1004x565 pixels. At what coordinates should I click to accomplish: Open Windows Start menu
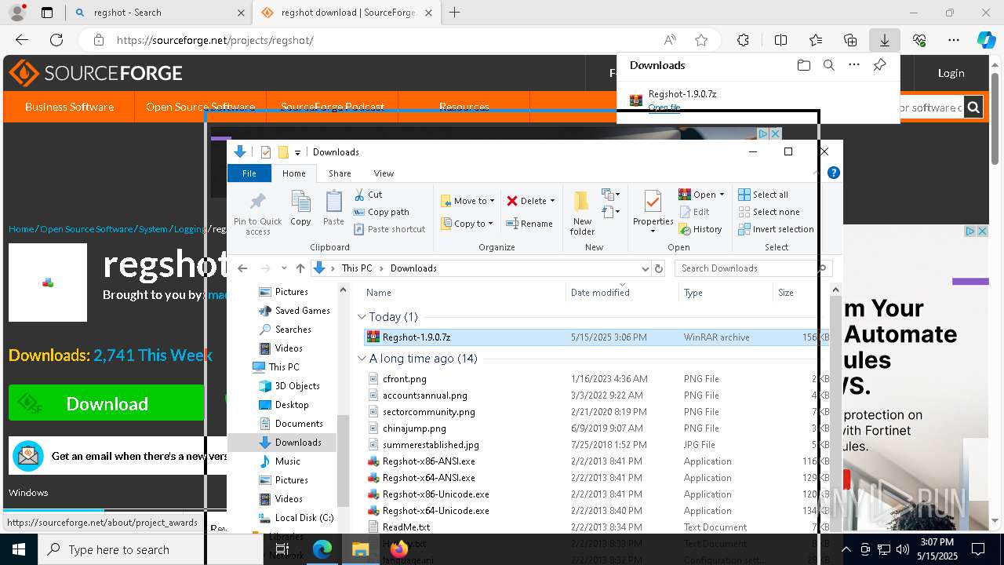[19, 549]
